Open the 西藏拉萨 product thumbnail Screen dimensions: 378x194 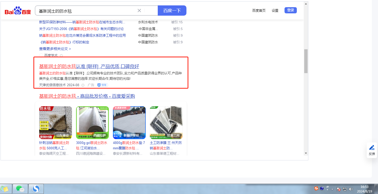[x=92, y=123]
